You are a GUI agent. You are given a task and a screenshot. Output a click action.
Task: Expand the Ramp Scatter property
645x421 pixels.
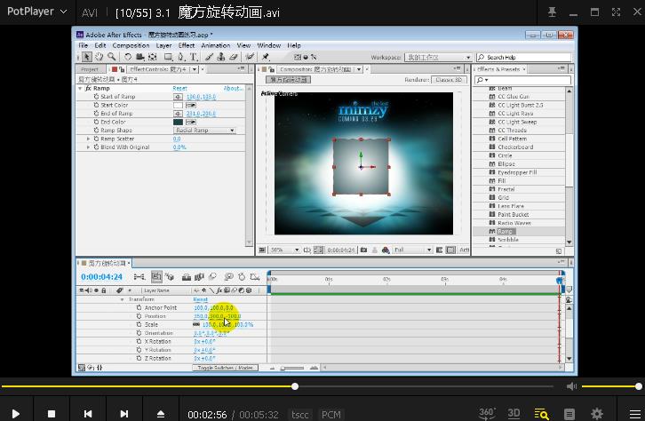tap(88, 139)
